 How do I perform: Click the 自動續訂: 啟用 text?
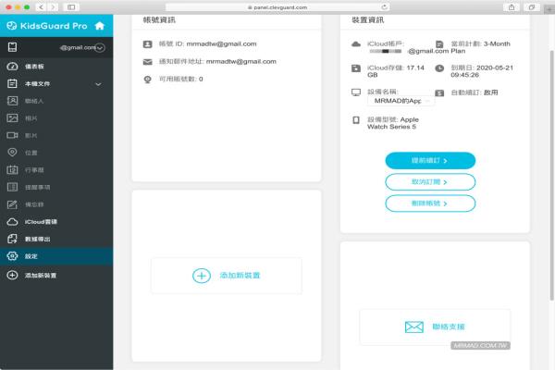click(475, 92)
